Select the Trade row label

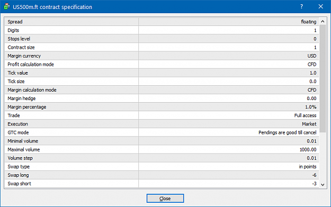point(14,115)
